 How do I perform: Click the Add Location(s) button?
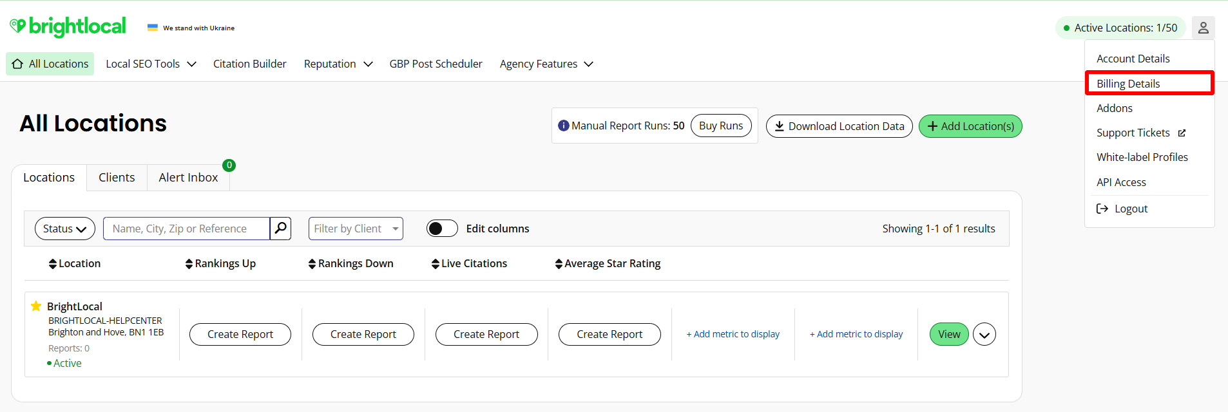(x=970, y=126)
